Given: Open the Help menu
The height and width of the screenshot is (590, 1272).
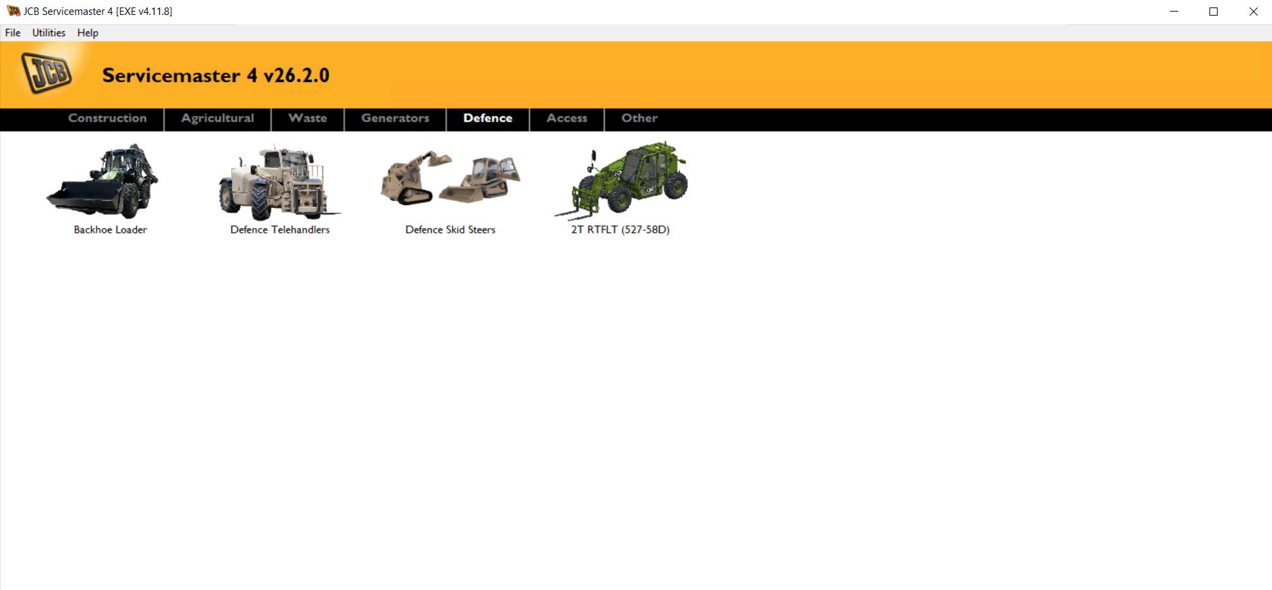Looking at the screenshot, I should coord(88,33).
